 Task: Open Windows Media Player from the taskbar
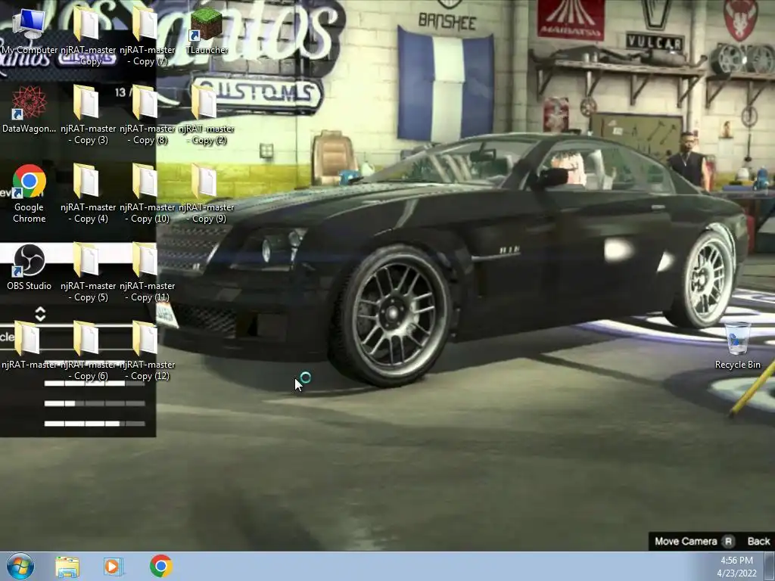(114, 566)
